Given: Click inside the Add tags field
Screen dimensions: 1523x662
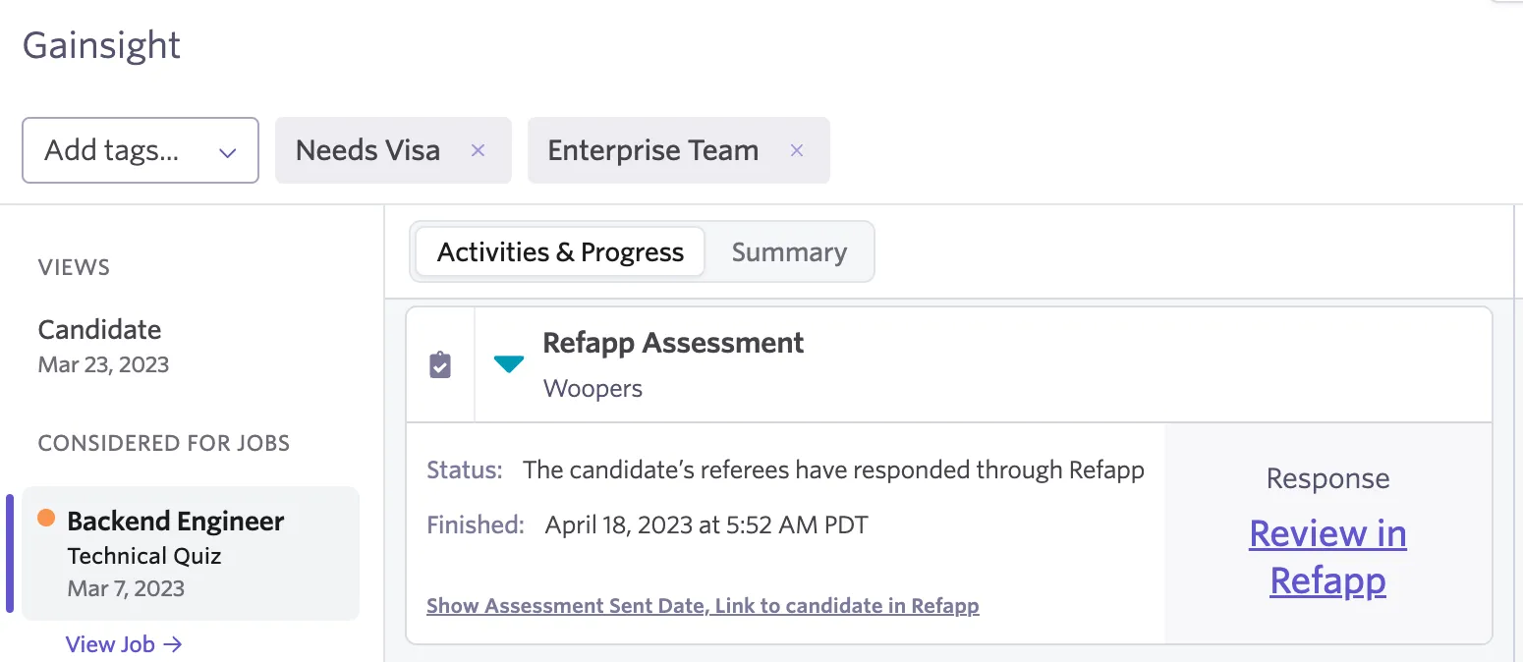Looking at the screenshot, I should click(141, 150).
